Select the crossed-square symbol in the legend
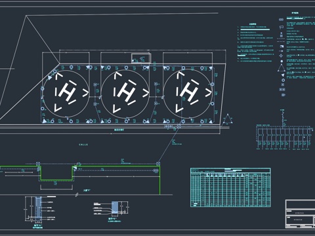Screen dimensions: 315x236 283,85
